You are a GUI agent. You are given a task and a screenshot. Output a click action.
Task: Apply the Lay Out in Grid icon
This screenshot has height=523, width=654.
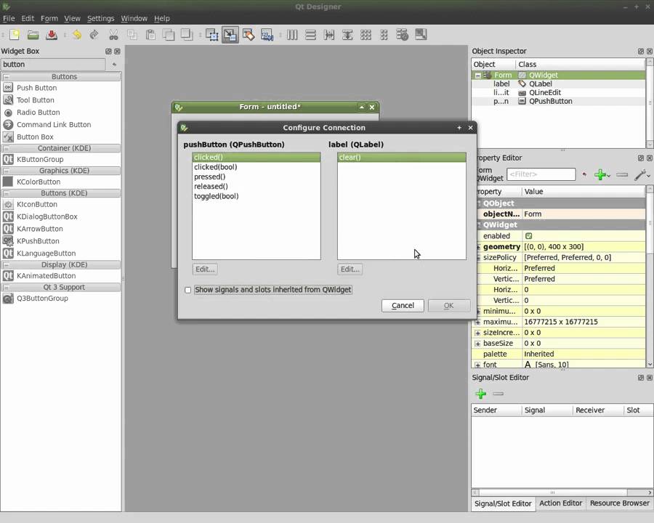click(366, 35)
